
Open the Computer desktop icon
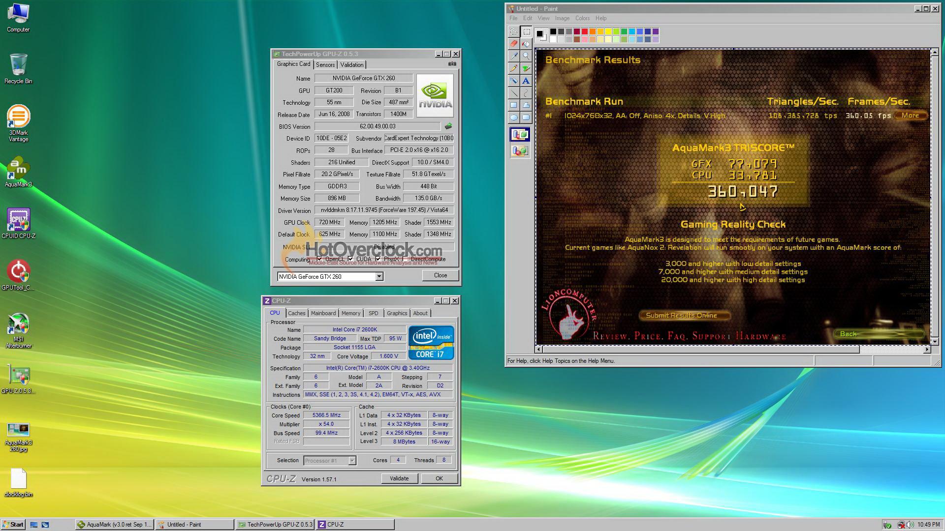[18, 18]
